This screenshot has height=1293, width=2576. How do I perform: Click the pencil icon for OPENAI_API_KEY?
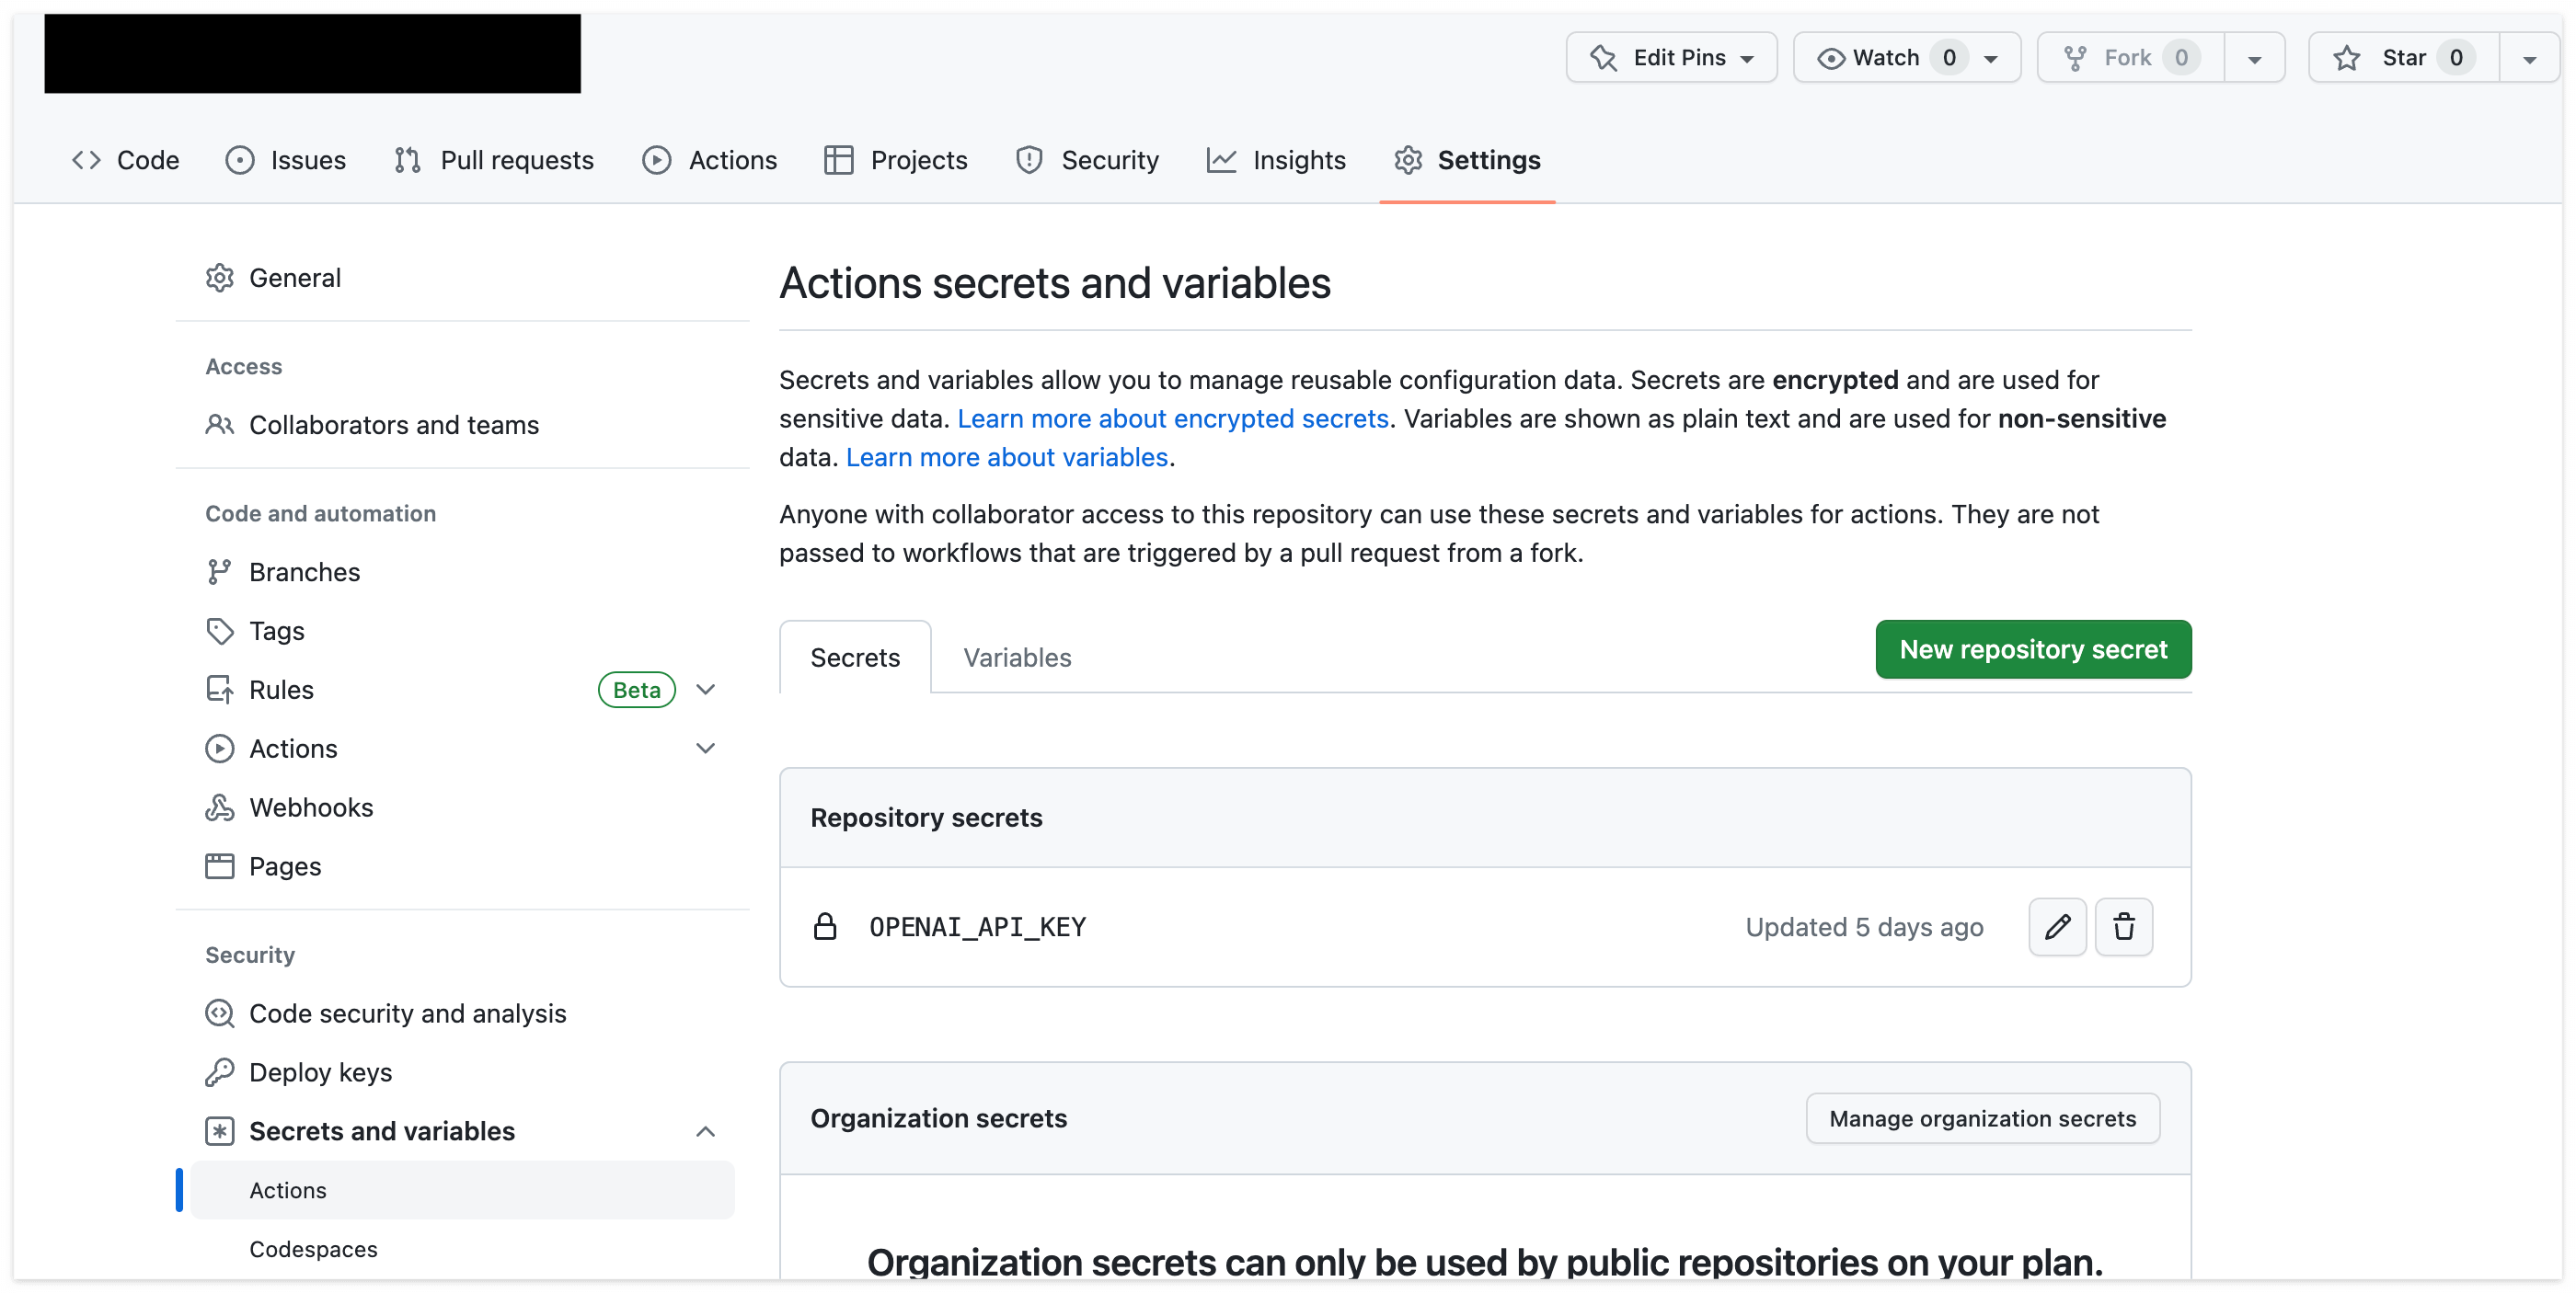[2056, 926]
